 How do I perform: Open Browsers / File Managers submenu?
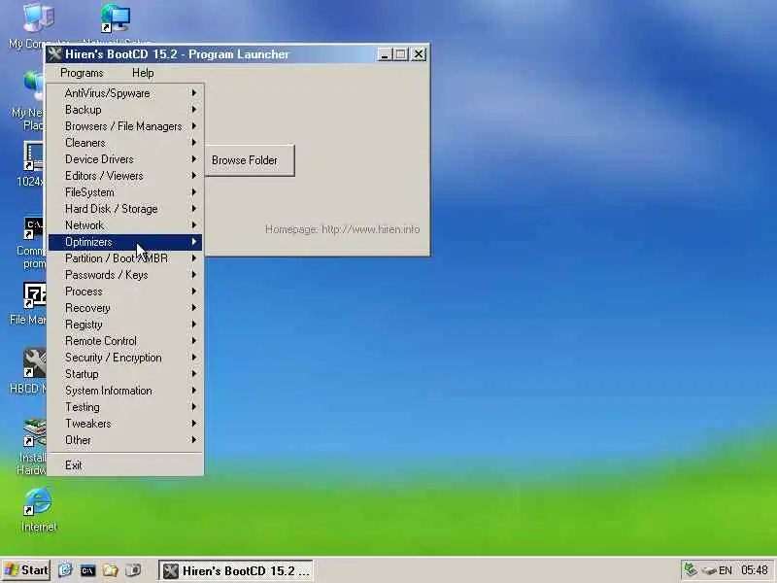coord(125,126)
